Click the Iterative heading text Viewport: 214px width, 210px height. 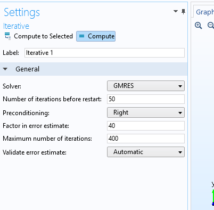coord(16,26)
